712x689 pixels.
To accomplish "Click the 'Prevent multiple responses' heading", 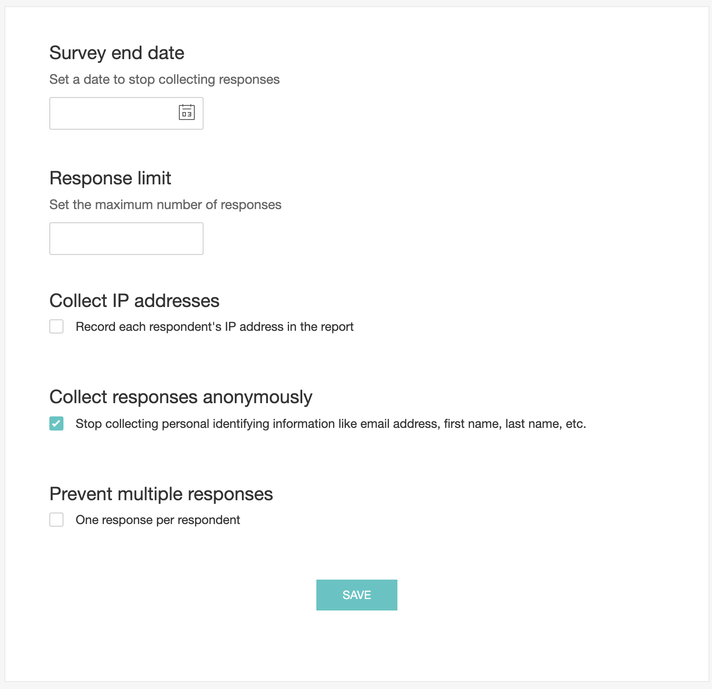I will coord(161,494).
